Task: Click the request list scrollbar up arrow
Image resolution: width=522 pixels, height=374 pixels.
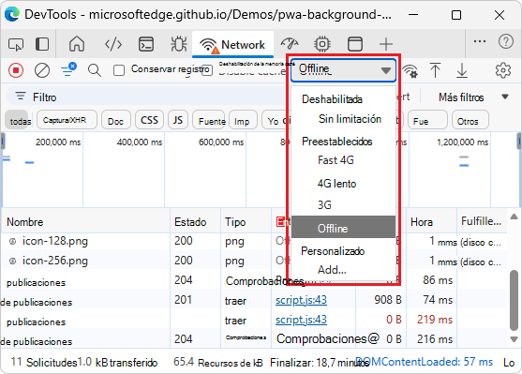Action: pos(514,217)
